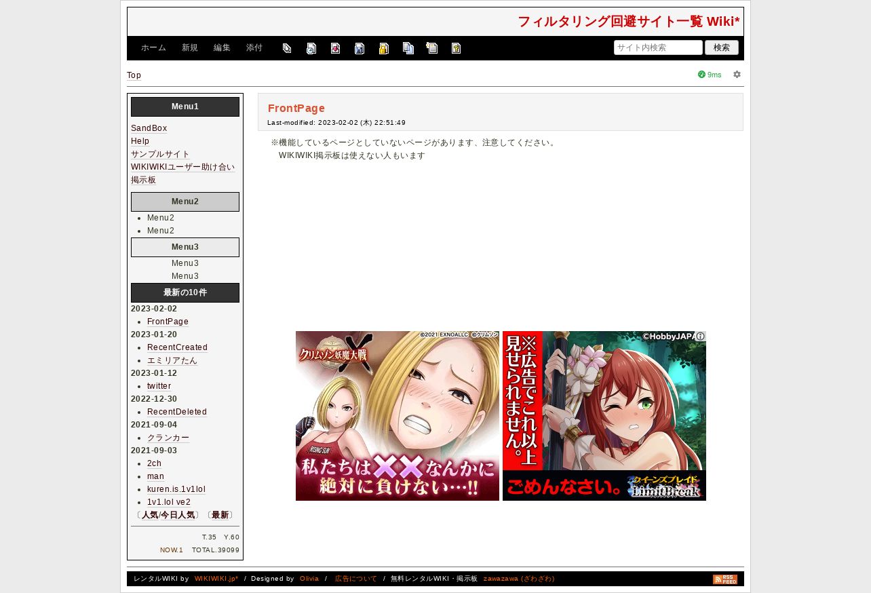Focus the サイト内検索 search field
The image size is (871, 593).
[658, 47]
